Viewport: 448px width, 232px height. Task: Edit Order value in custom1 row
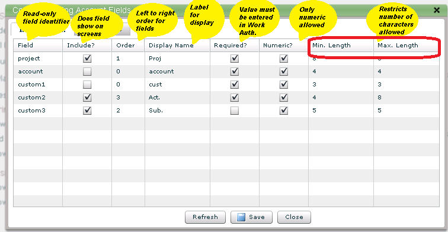point(128,85)
